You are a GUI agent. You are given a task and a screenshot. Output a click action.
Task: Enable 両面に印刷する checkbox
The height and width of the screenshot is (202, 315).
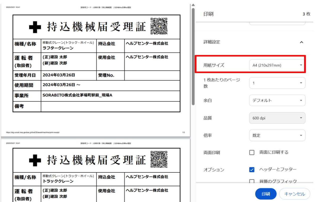pyautogui.click(x=252, y=152)
